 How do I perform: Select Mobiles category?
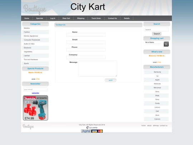35,28
